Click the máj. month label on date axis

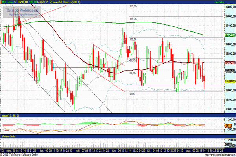(78, 150)
